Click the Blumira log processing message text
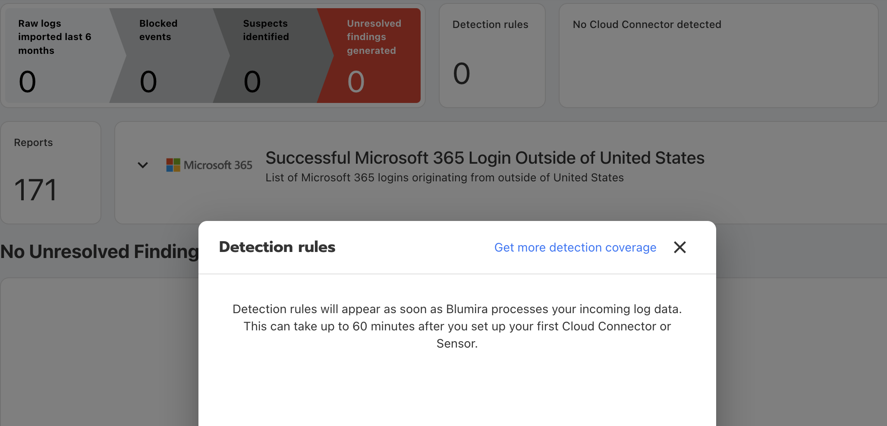887x426 pixels. coord(457,326)
